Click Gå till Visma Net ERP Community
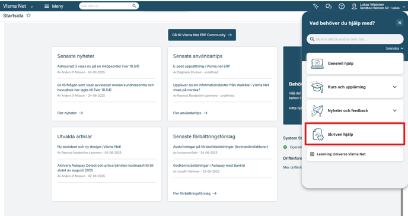Screen dimensions: 408x216 coord(202,35)
